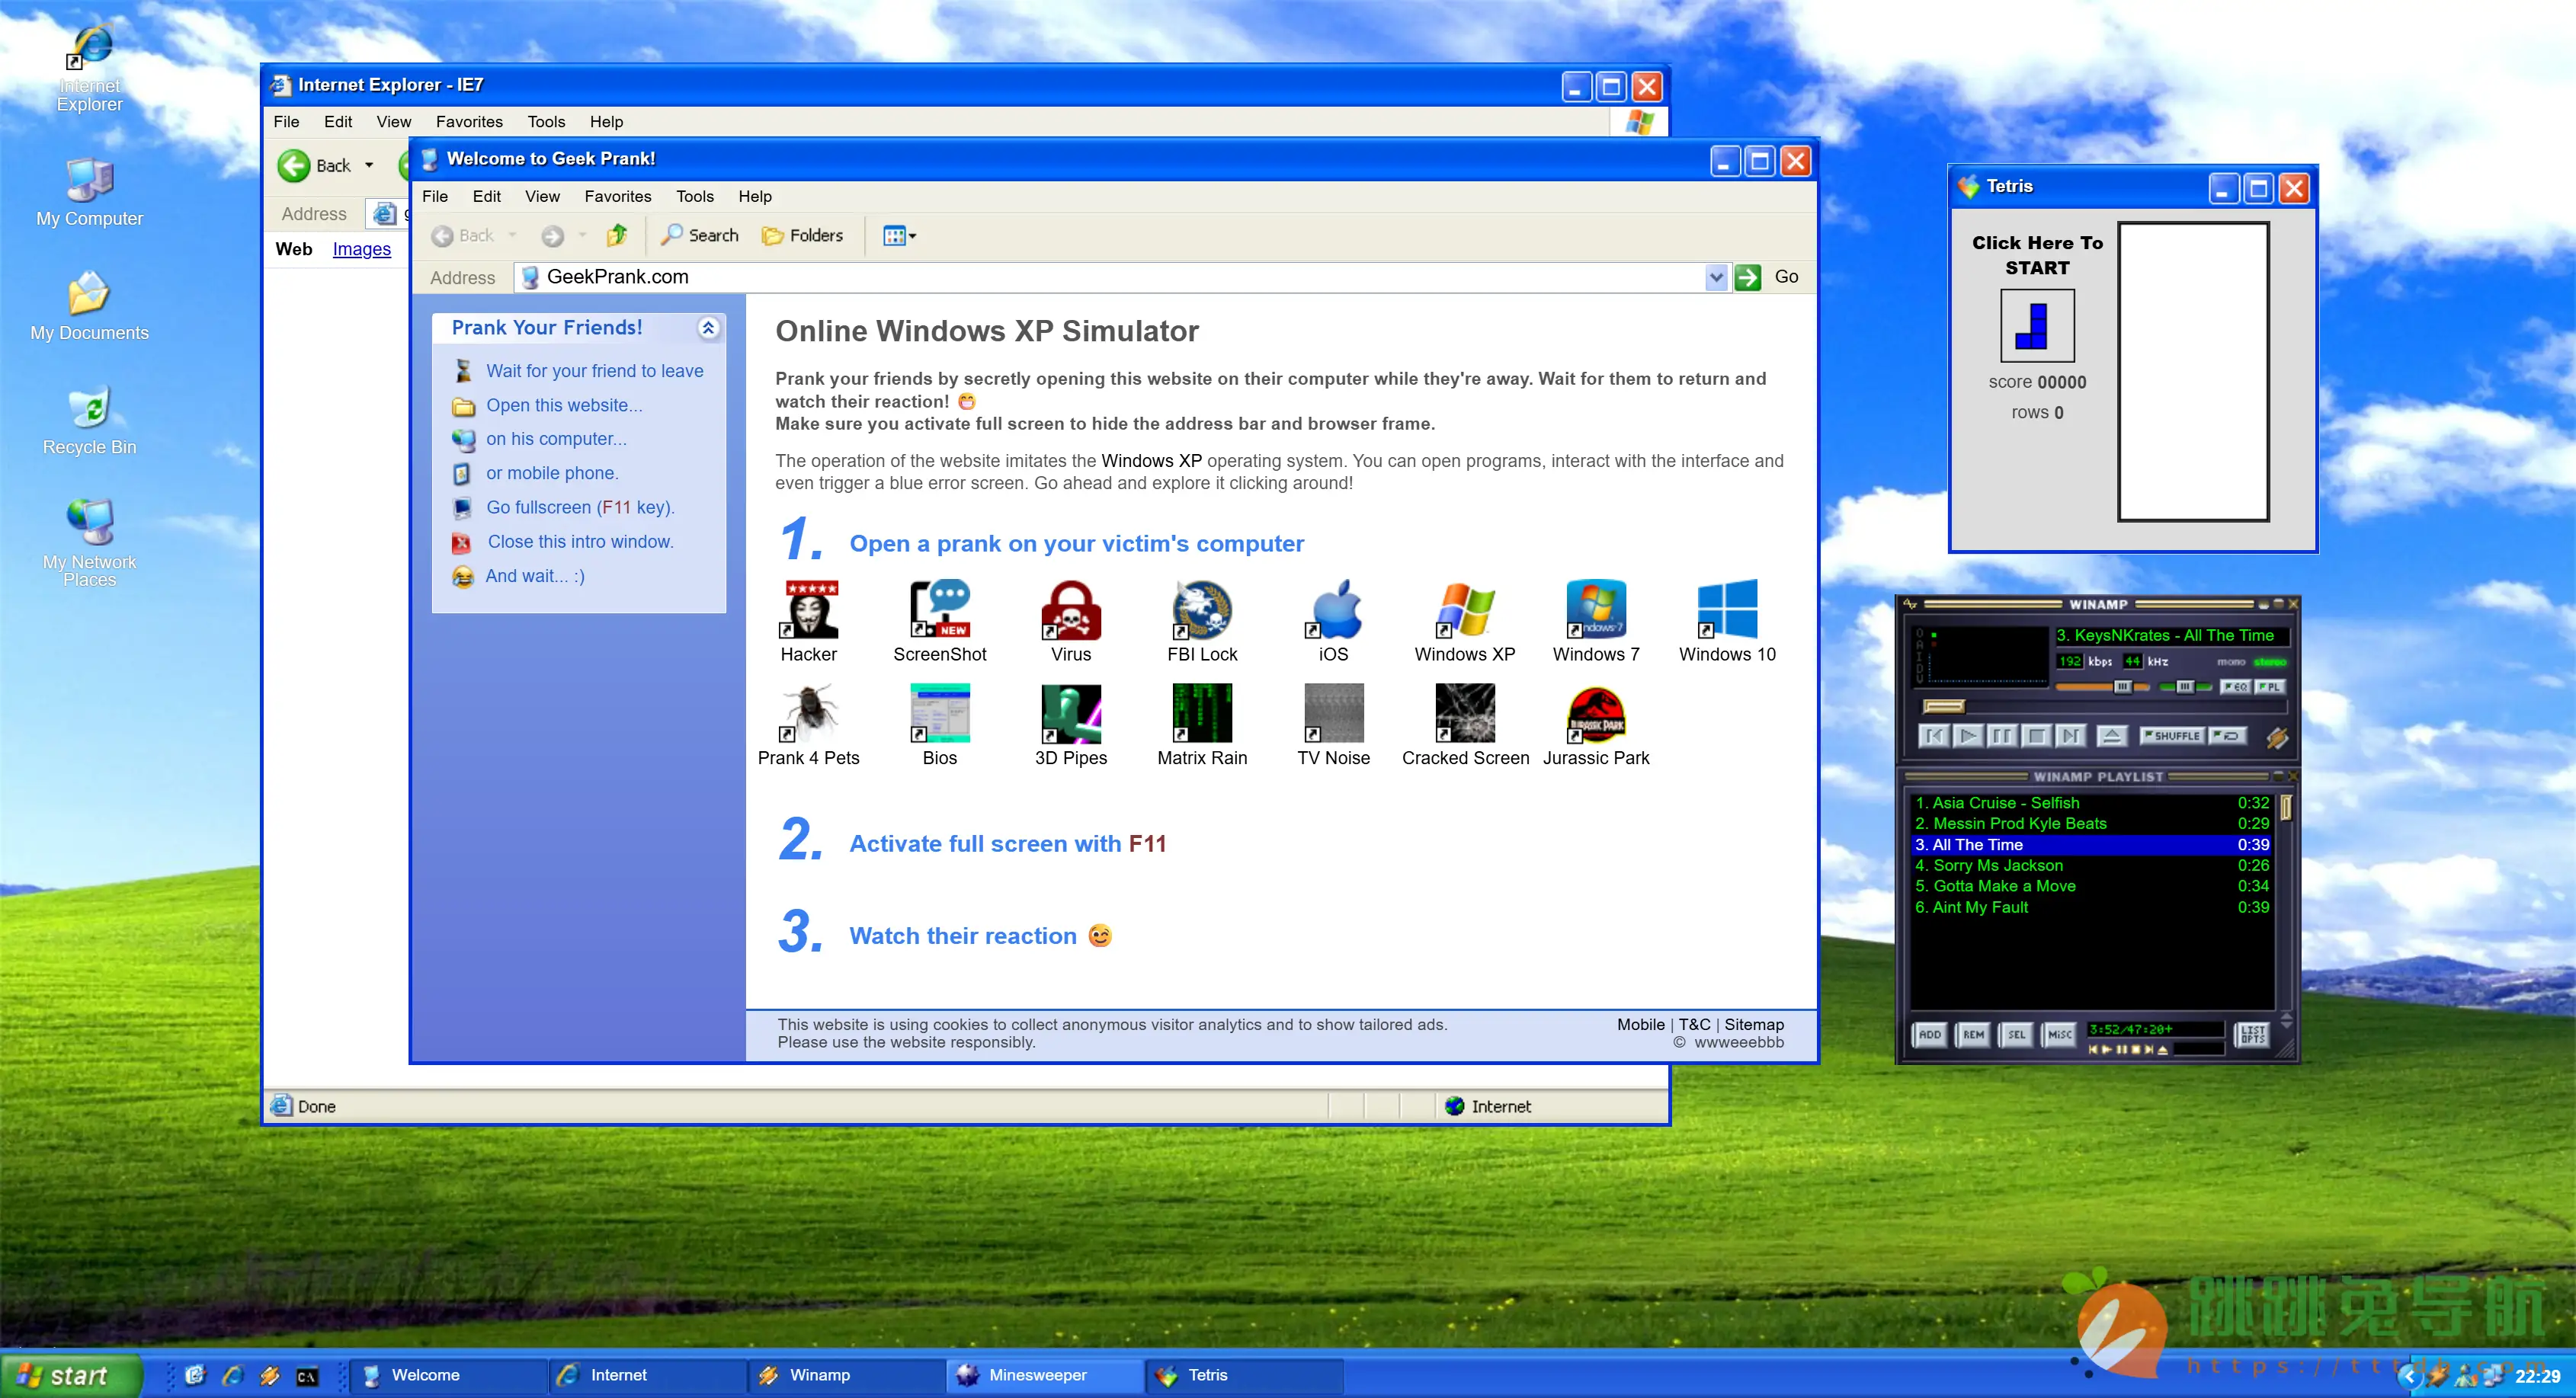Toggle Winamp repeat mode

click(x=2228, y=737)
